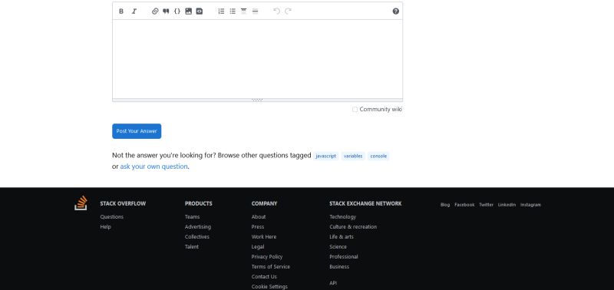The image size is (614, 290).
Task: Open footer Terms of Service link
Action: pos(271,267)
